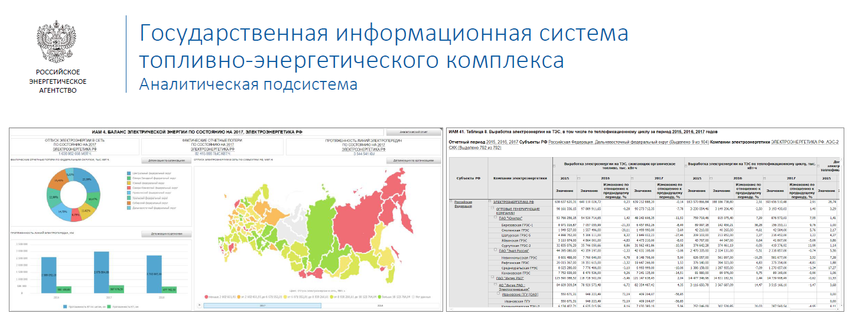The width and height of the screenshot is (862, 323).
Task: Click Детализация по регионам above the bar chart
Action: (x=166, y=234)
